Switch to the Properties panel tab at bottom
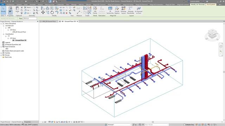The width and height of the screenshot is (225, 126). click(27, 122)
